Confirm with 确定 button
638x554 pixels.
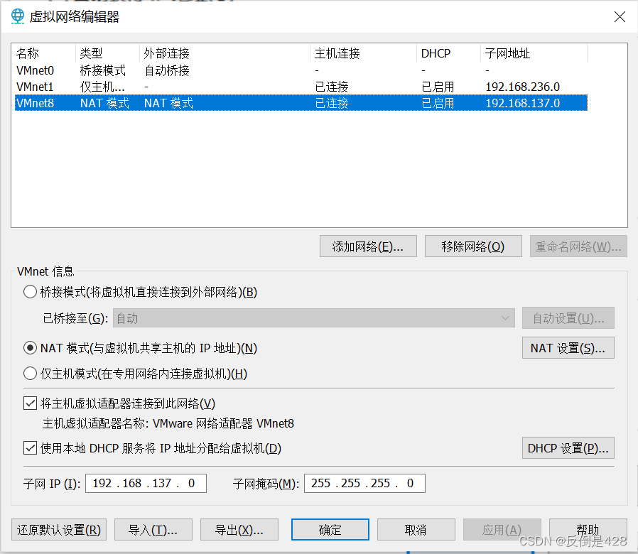pyautogui.click(x=330, y=530)
